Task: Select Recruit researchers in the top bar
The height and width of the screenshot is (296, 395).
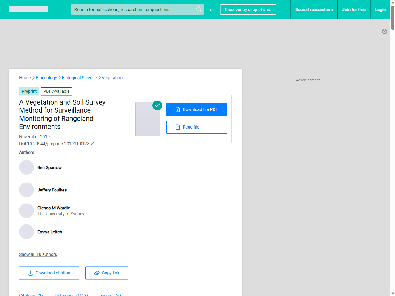Action: [314, 10]
